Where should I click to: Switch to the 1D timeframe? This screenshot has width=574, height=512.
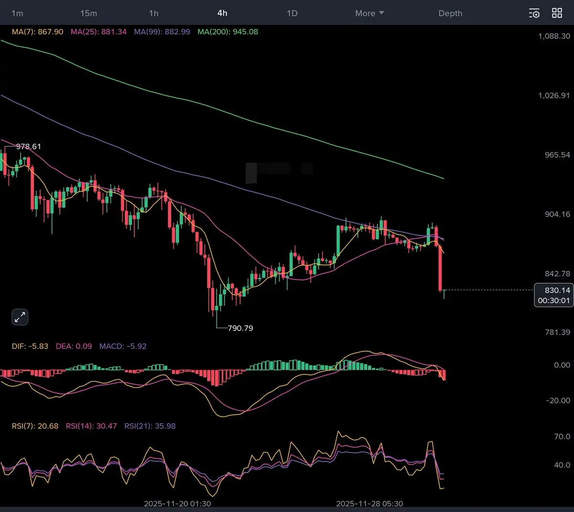(x=292, y=13)
